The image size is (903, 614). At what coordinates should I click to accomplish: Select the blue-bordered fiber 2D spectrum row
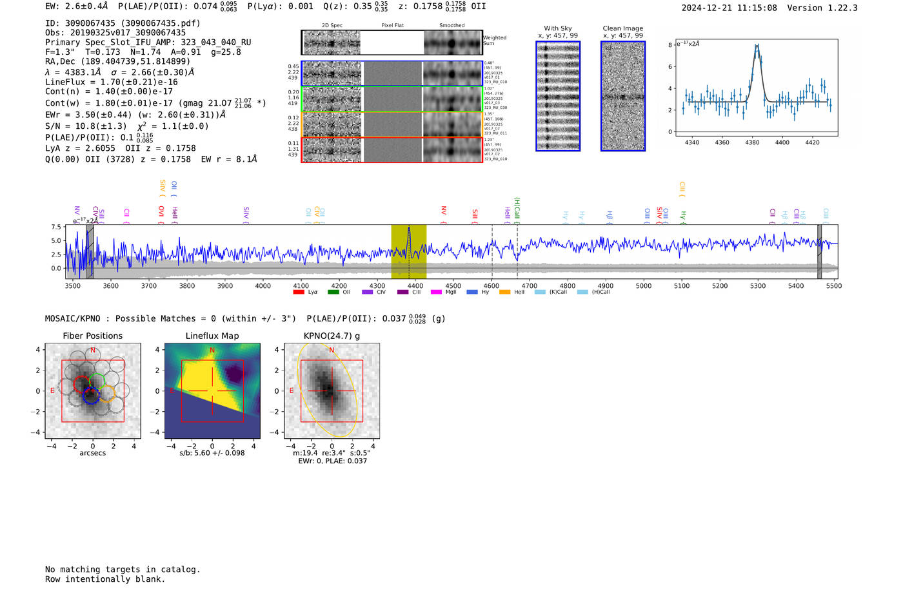click(x=392, y=73)
